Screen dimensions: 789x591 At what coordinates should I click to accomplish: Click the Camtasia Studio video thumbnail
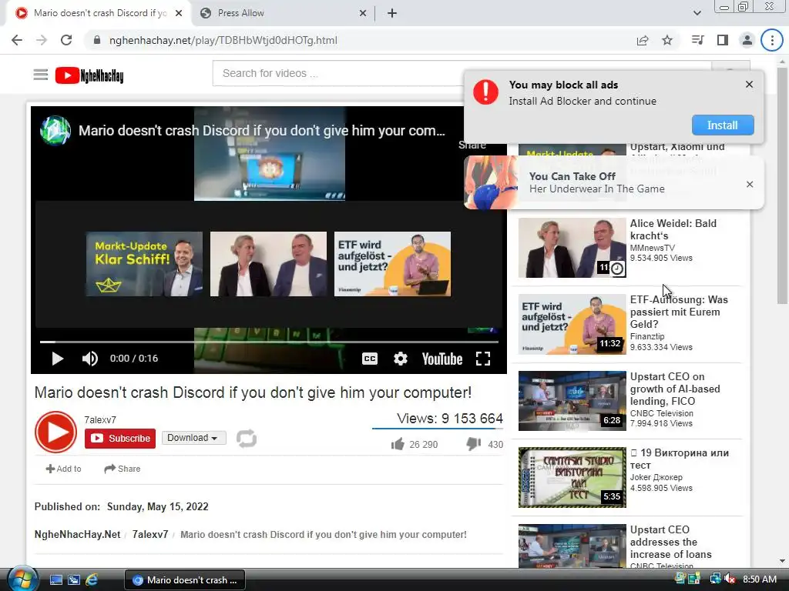pyautogui.click(x=572, y=477)
